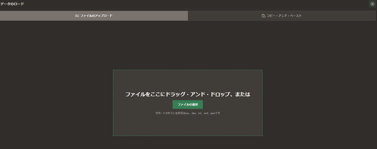
Task: Click the ファイルのアップロード label text
Action: 96,16
